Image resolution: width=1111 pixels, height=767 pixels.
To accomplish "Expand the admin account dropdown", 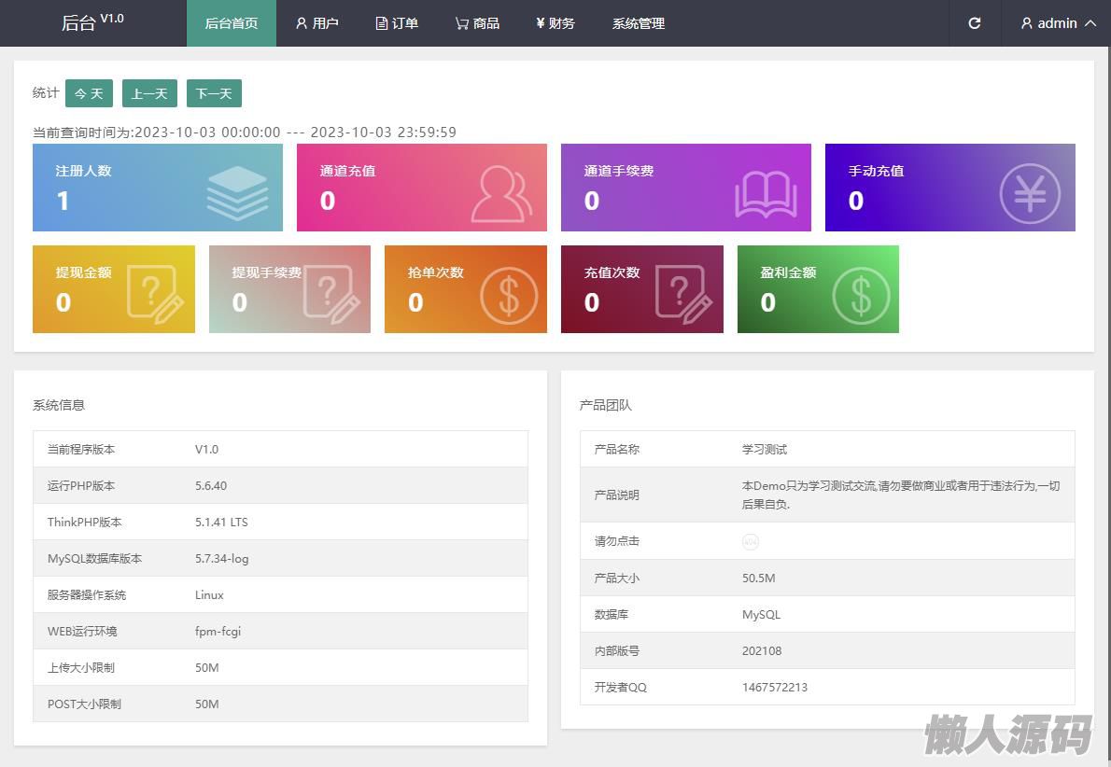I will tap(1058, 23).
